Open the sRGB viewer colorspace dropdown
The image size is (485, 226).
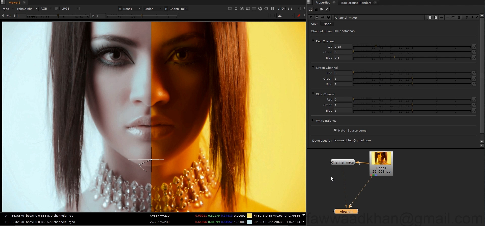tap(70, 9)
